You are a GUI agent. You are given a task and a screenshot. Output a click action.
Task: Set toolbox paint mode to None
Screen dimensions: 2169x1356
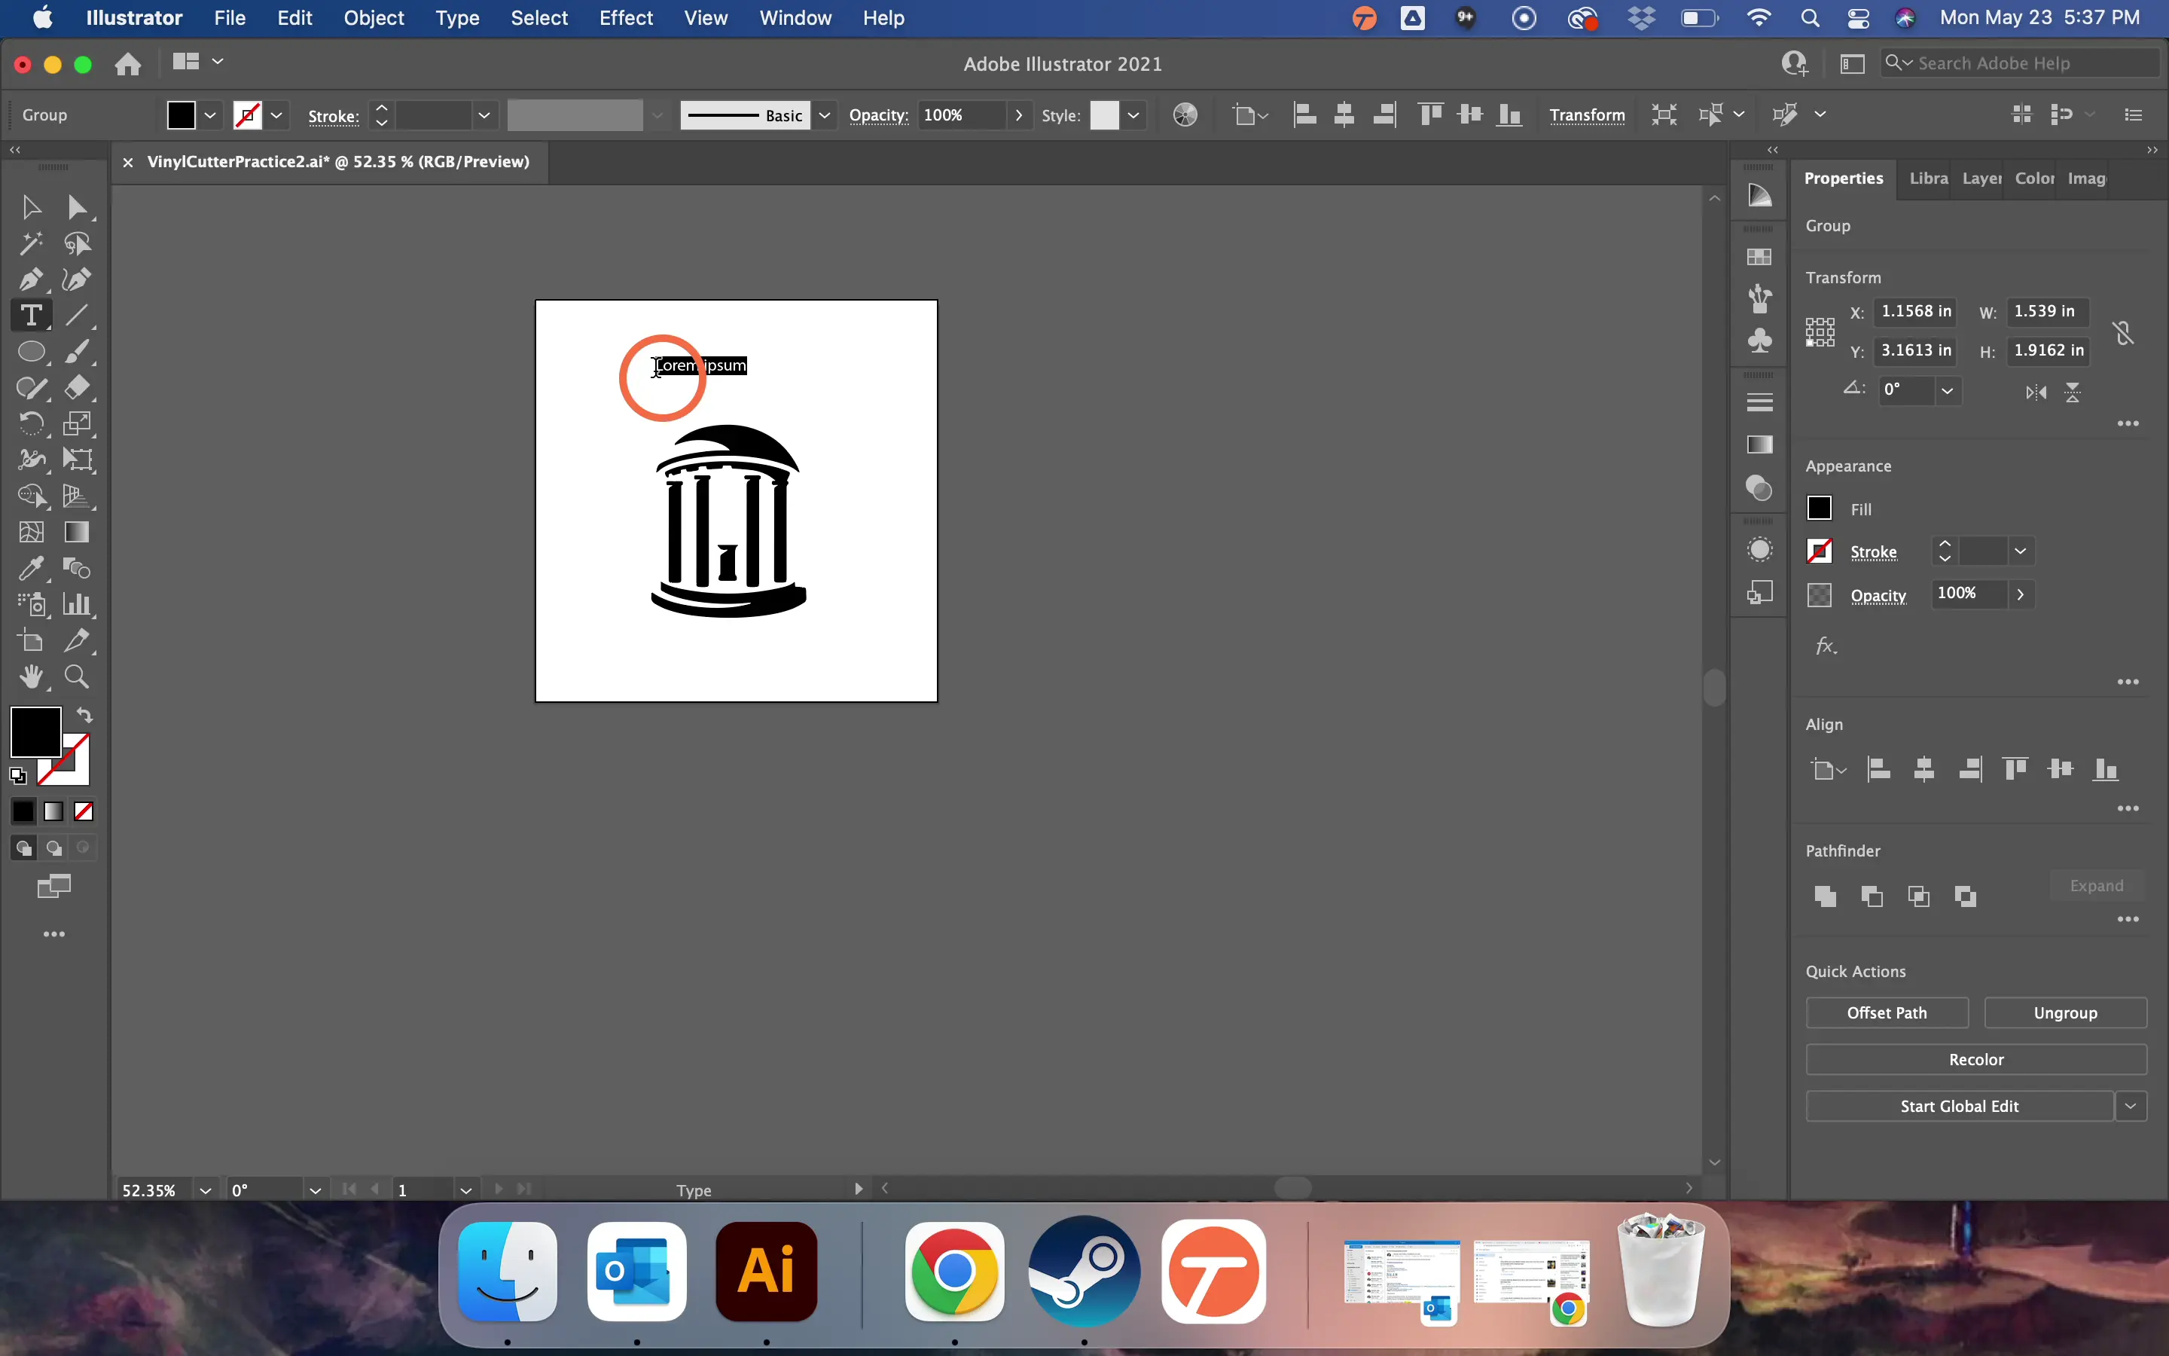84,811
